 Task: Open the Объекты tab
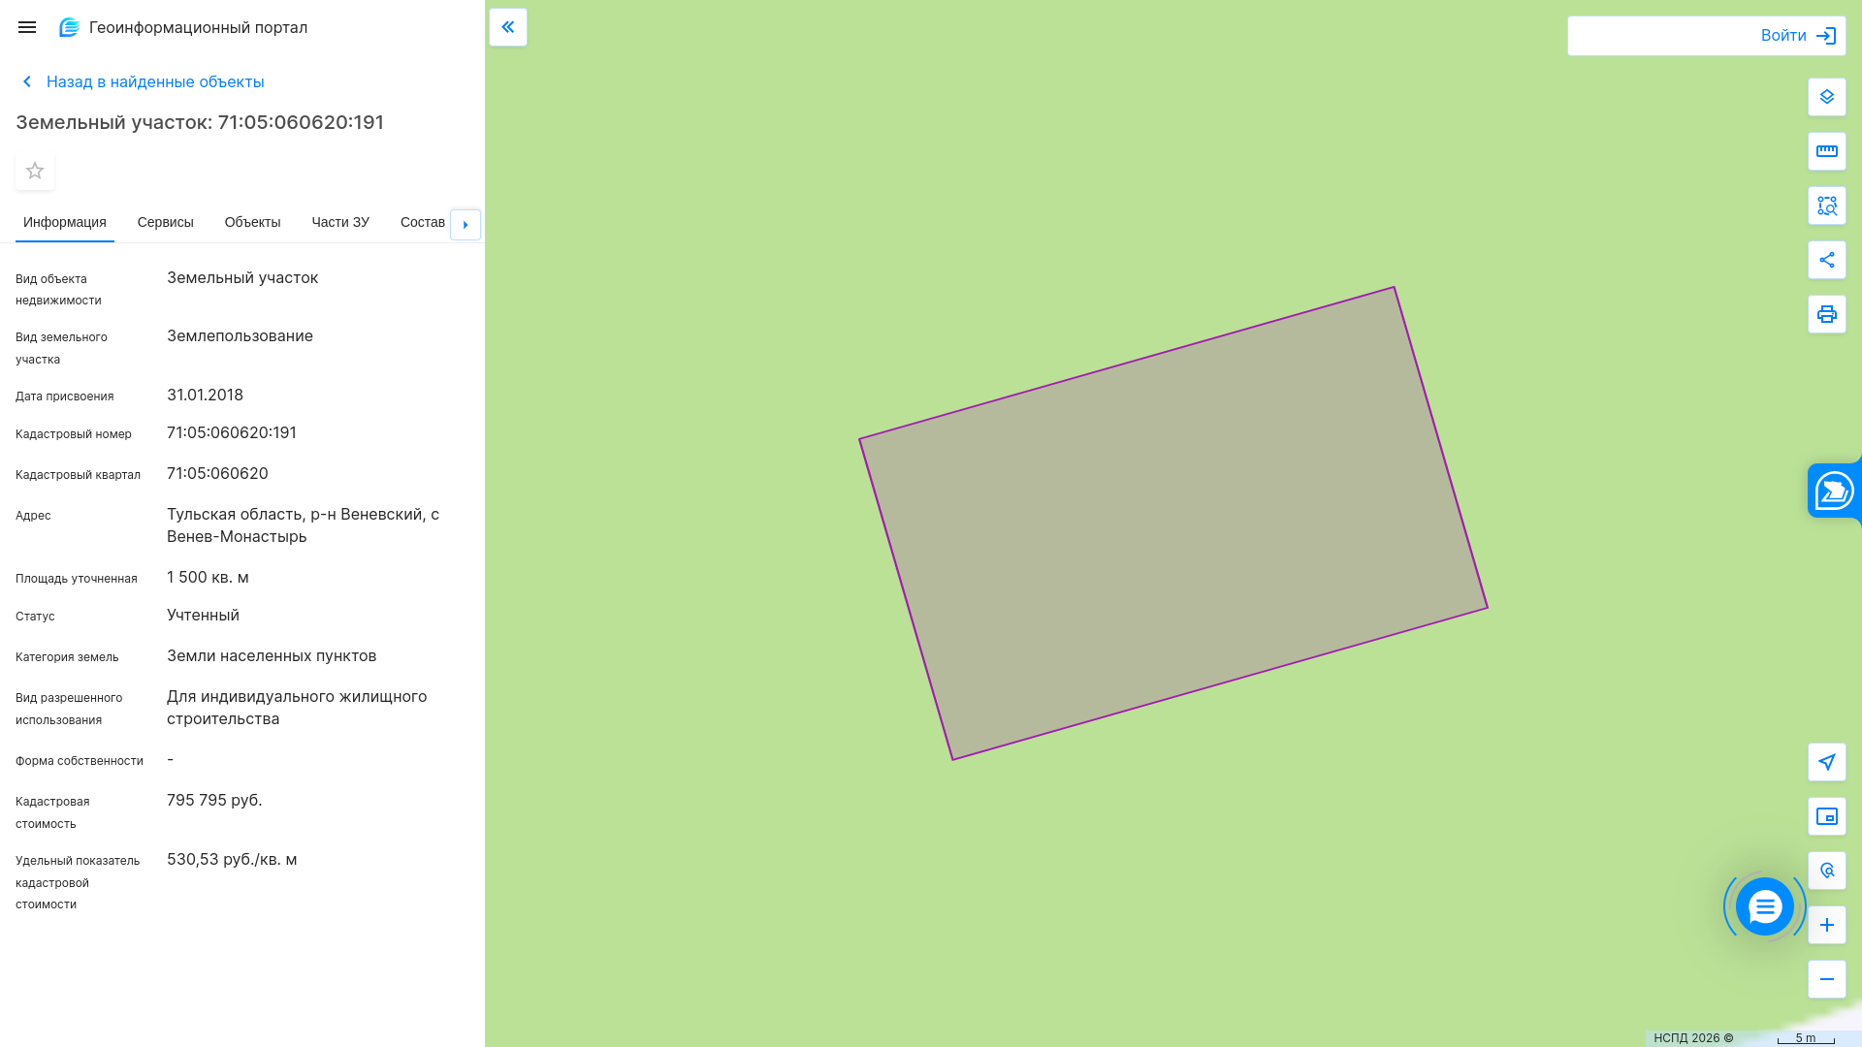(x=252, y=222)
